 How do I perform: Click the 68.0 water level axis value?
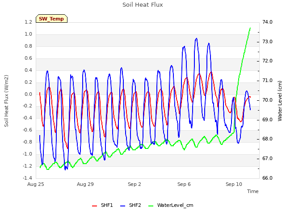pos(267,139)
